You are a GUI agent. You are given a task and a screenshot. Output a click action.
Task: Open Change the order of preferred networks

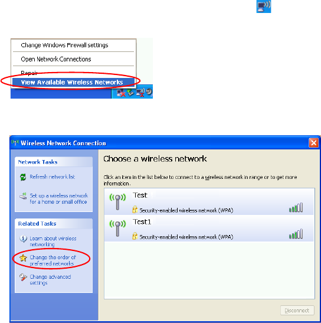[x=53, y=260]
